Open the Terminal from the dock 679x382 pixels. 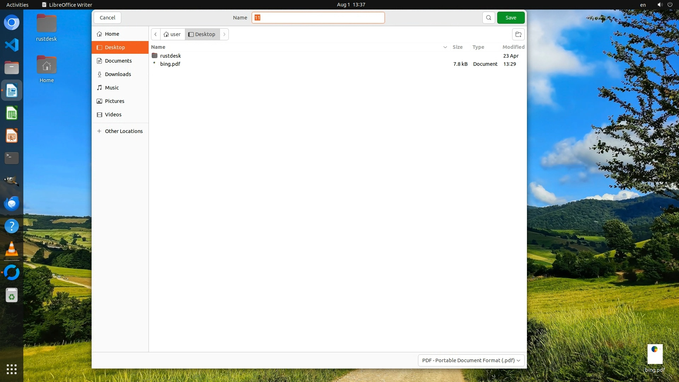click(12, 158)
